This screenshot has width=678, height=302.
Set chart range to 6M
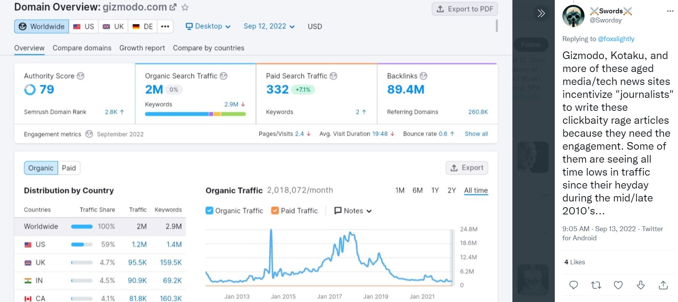click(417, 190)
